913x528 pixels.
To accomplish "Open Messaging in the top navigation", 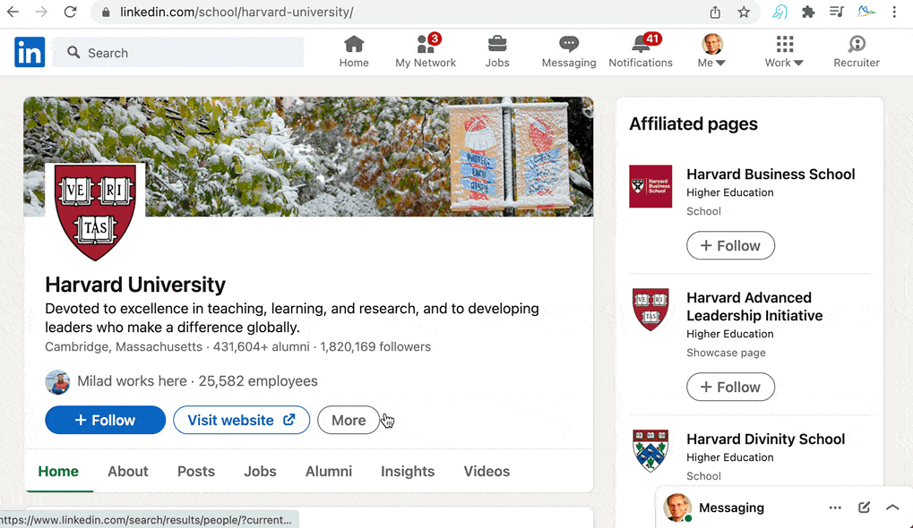I will point(569,52).
